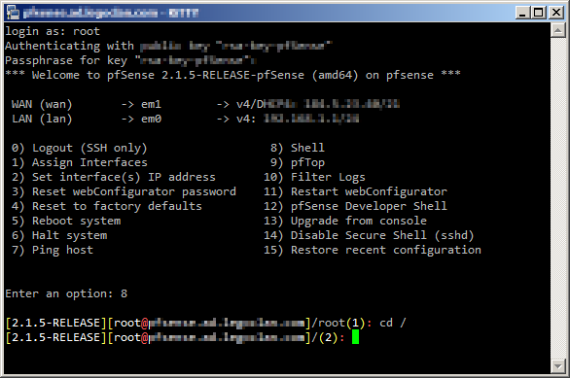
Task: Click 'Restart webConfigurator' option text
Action: 369,191
